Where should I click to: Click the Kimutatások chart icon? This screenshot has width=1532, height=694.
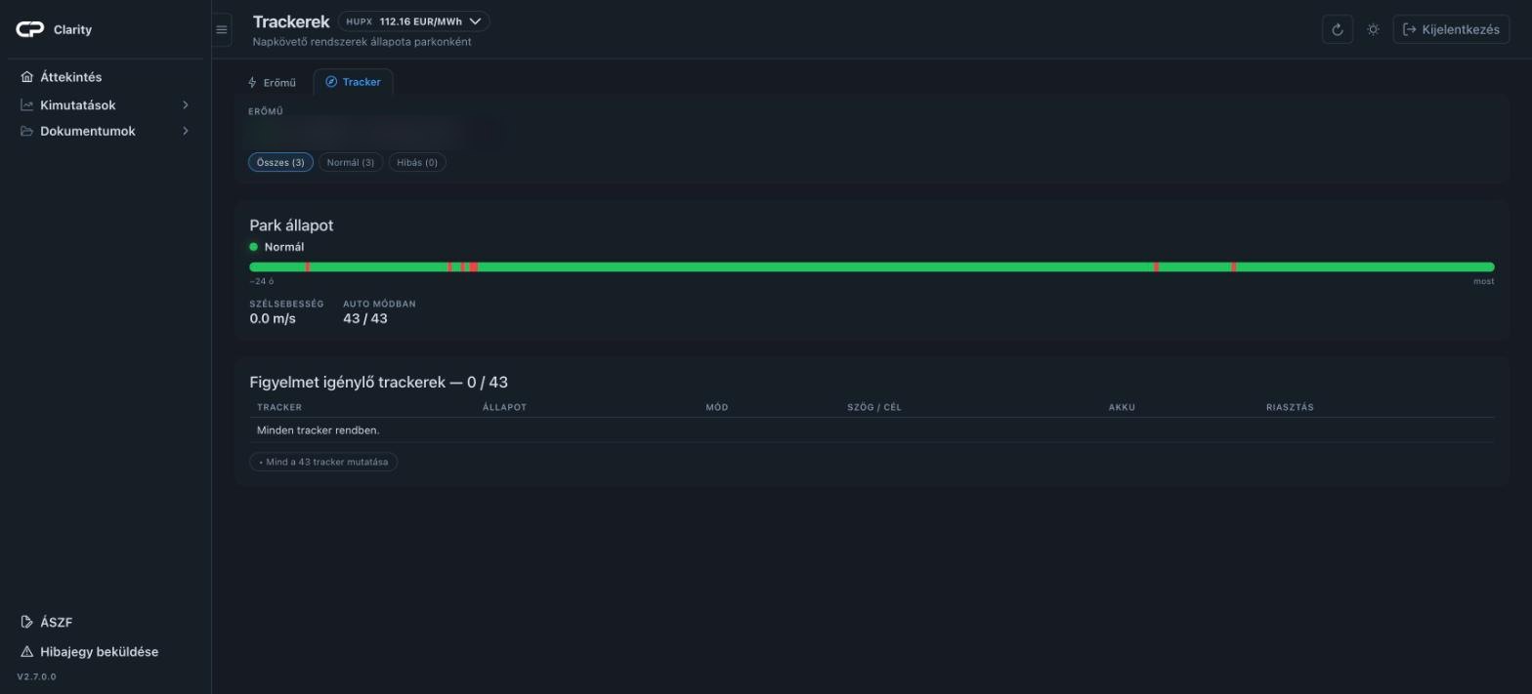[x=27, y=105]
